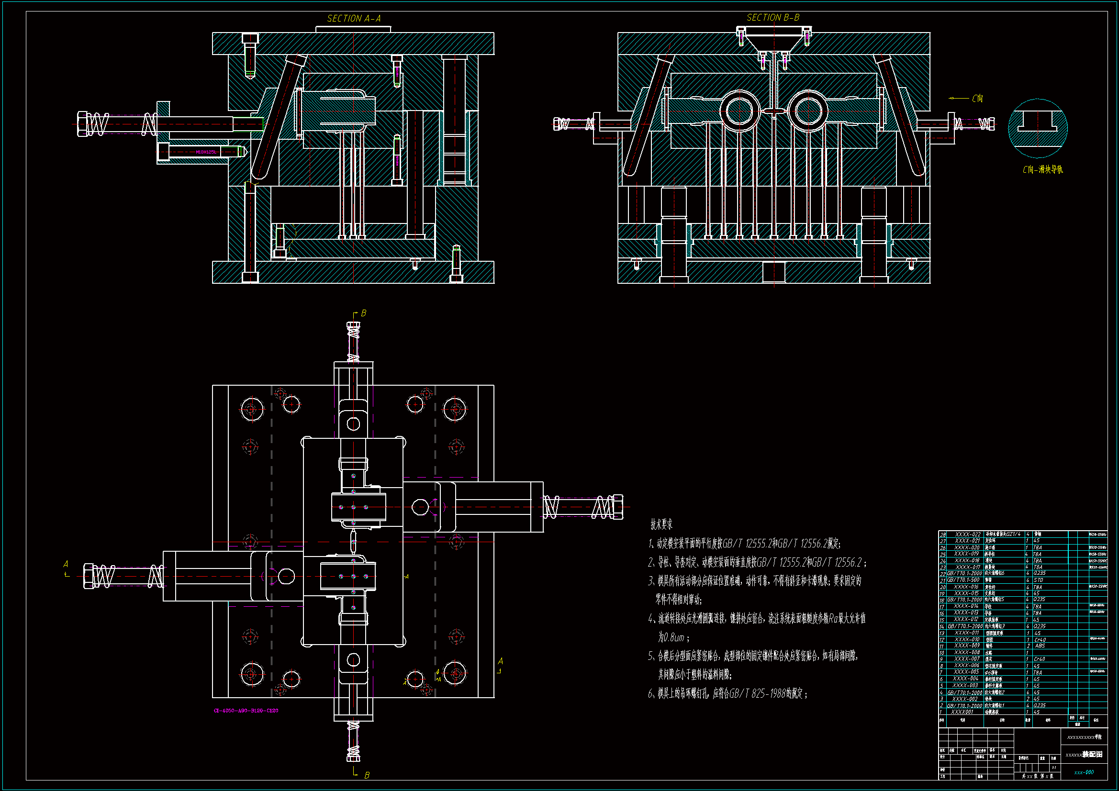Click the circular slider-rail detail view

1038,128
